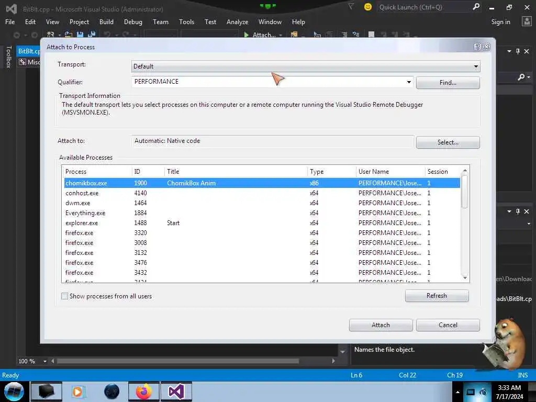Click the ChomikBox hamster mascot
Screen dimensions: 536x402
[x=506, y=344]
